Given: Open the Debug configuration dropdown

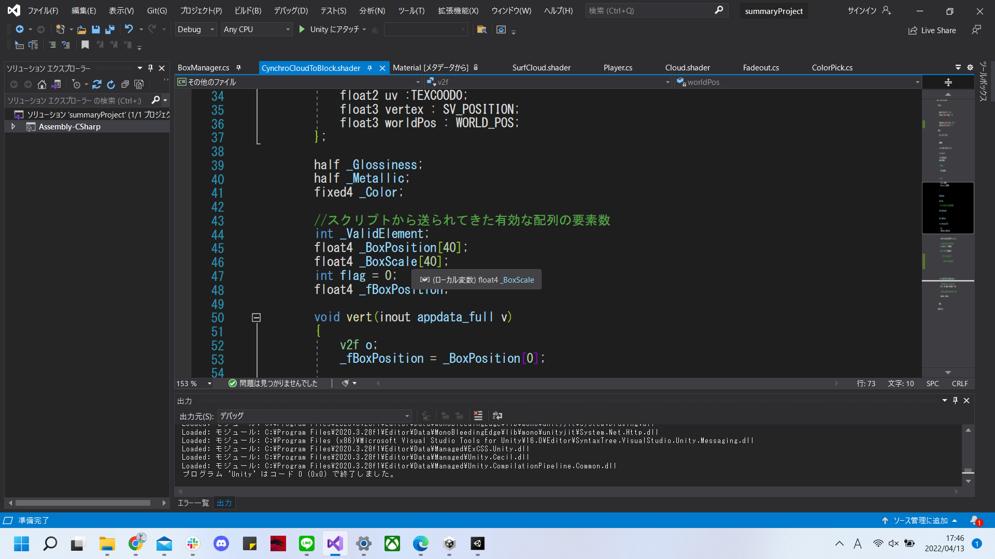Looking at the screenshot, I should pos(196,30).
